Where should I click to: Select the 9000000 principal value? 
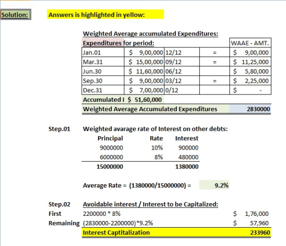(x=111, y=148)
